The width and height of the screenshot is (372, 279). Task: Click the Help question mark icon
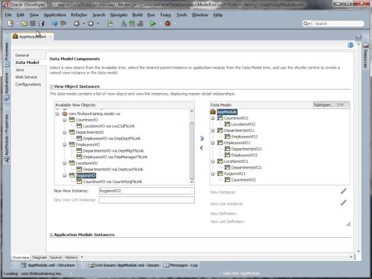point(350,45)
